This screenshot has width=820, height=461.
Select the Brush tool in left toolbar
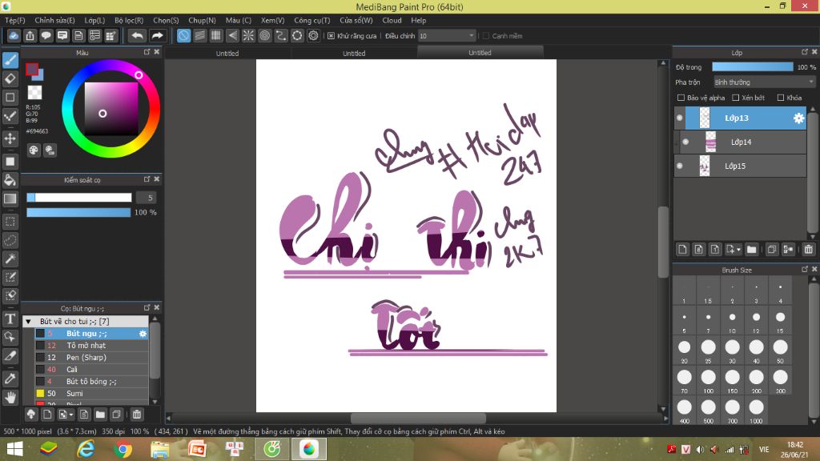(10, 60)
